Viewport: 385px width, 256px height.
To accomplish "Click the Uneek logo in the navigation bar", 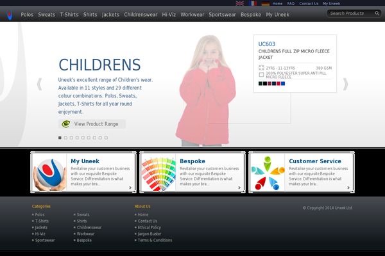I will click(x=10, y=15).
